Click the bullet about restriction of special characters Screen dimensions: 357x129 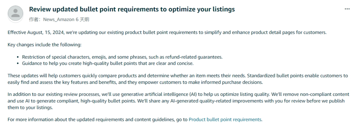[122, 57]
